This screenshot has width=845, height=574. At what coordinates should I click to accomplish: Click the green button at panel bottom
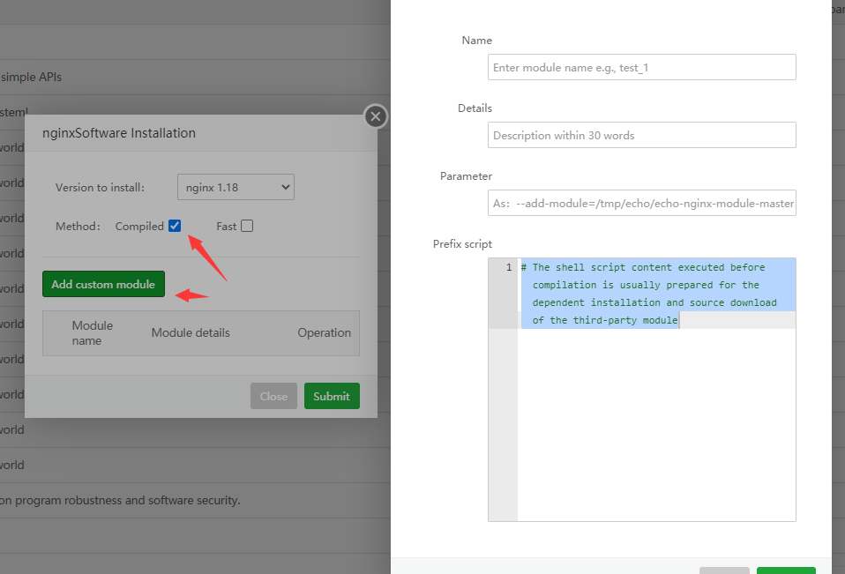(785, 570)
